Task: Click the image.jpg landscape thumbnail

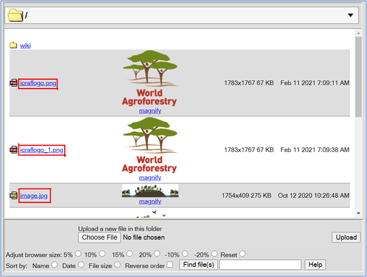Action: [x=150, y=191]
